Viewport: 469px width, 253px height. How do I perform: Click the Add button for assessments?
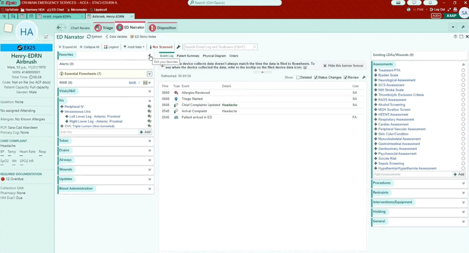(x=458, y=174)
